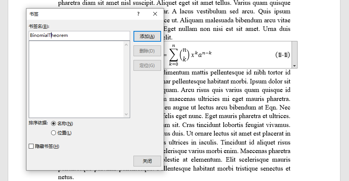This screenshot has width=349, height=181.
Task: Open the ? help button in the bookmark dialog
Action: click(138, 14)
